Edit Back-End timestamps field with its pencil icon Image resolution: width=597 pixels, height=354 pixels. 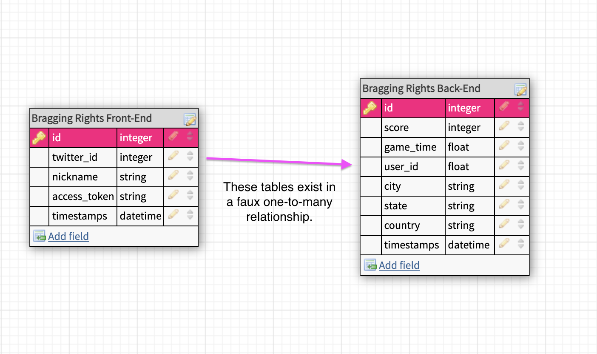(x=504, y=243)
